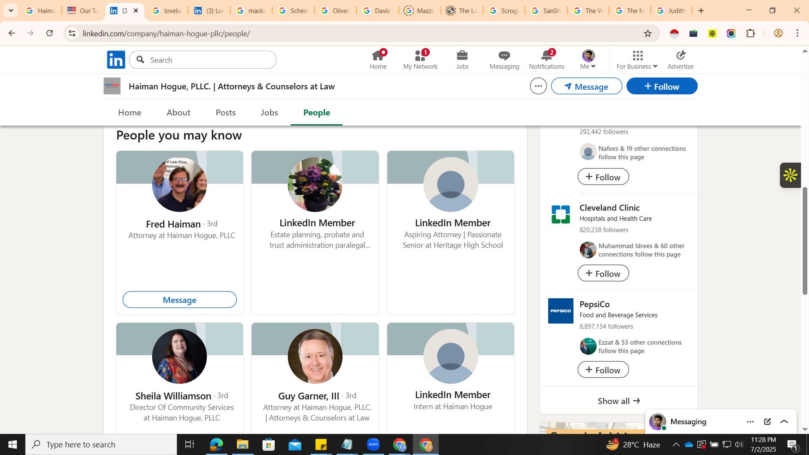Open Fred Haiman profile name link

pyautogui.click(x=173, y=224)
